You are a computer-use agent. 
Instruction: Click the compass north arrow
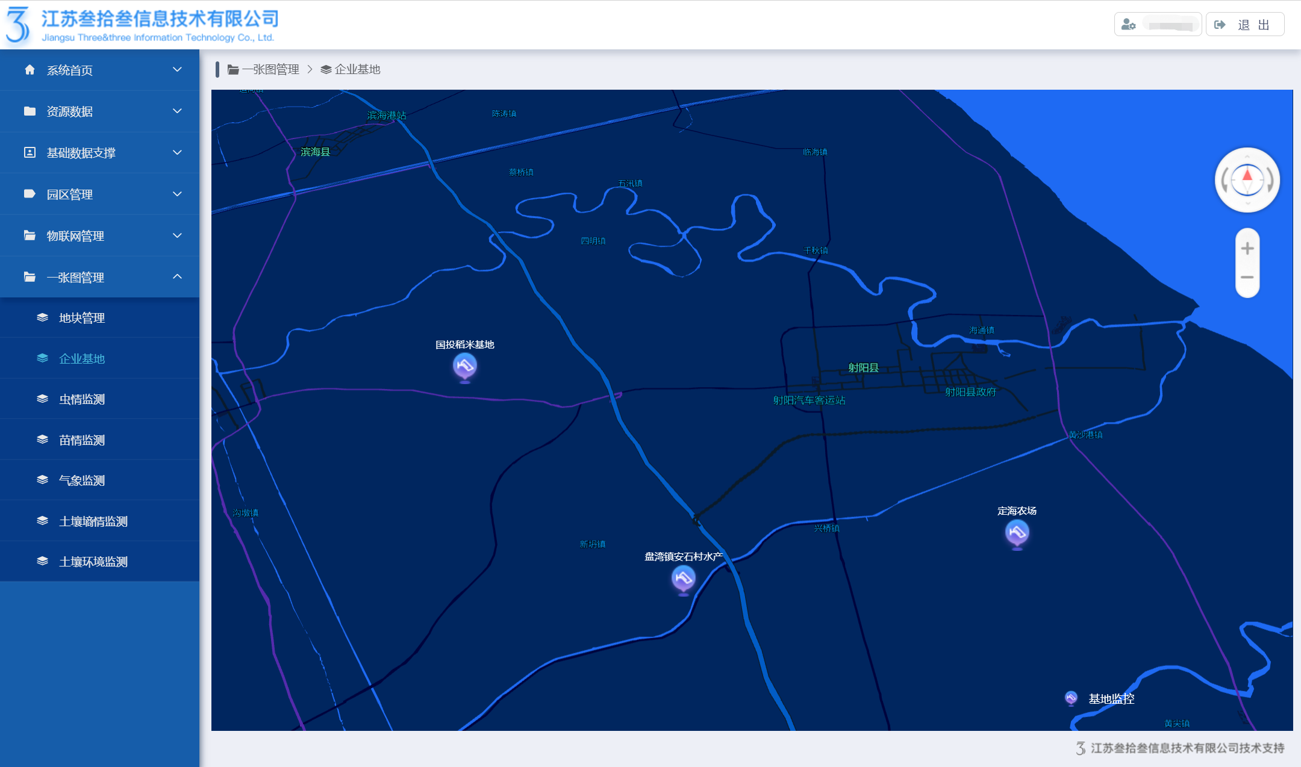1247,176
